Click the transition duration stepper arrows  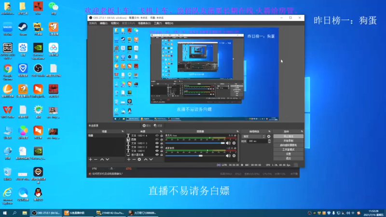pyautogui.click(x=269, y=141)
